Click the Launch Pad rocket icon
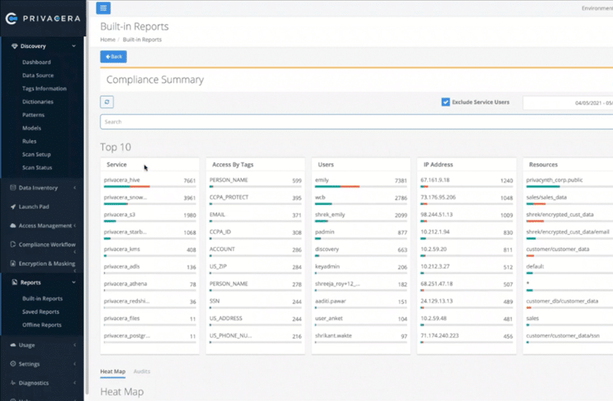 point(13,207)
